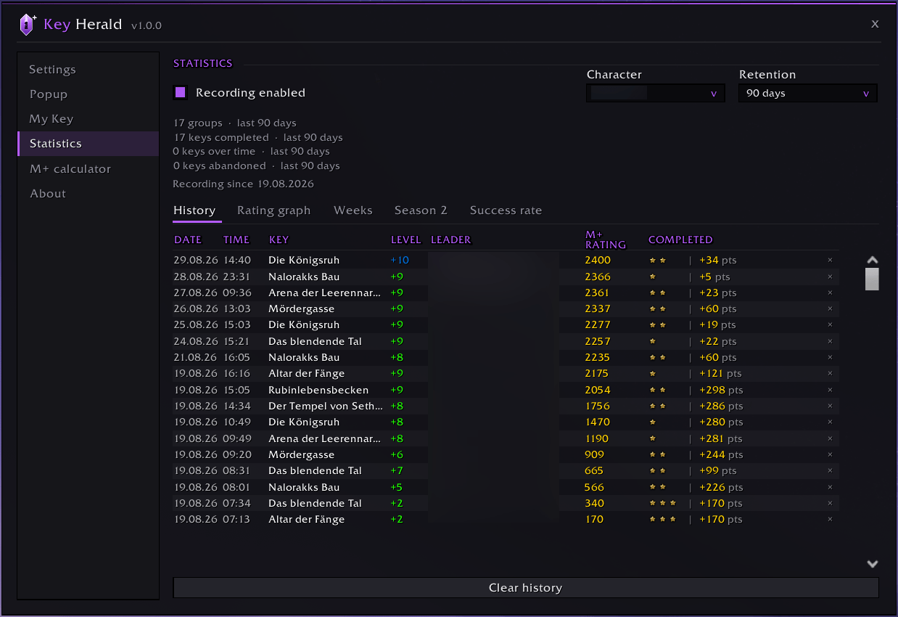Click the Der Tempel von Seth key name
This screenshot has height=617, width=898.
point(326,406)
